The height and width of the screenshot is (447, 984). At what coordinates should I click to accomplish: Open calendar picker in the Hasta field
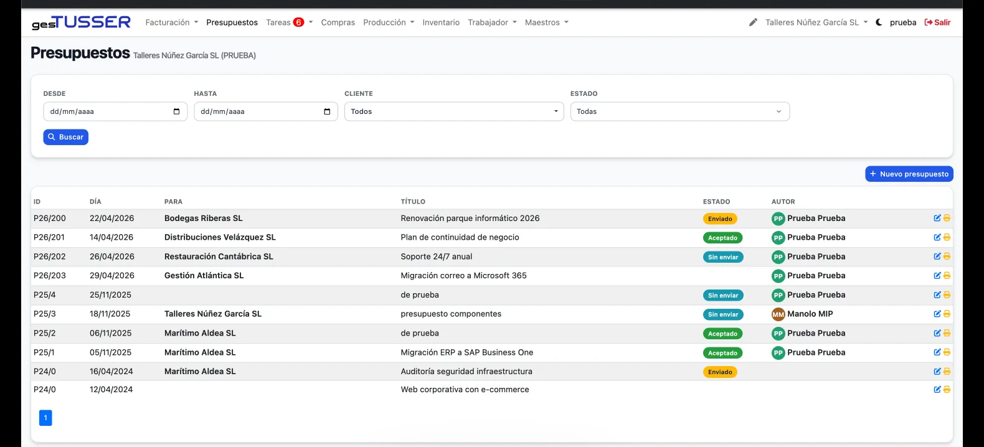coord(327,111)
